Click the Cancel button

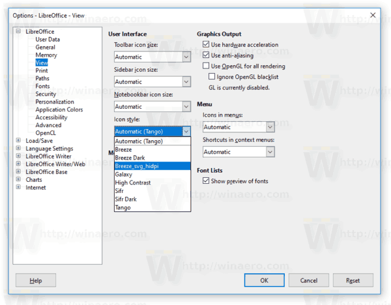point(309,280)
